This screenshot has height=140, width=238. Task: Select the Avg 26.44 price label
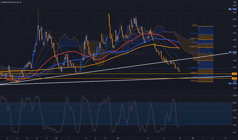click(x=233, y=52)
